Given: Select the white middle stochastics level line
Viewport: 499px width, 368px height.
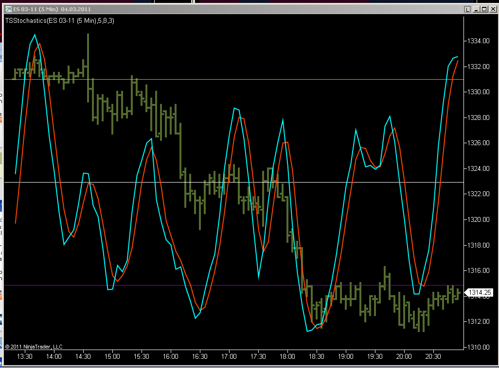Looking at the screenshot, I should click(234, 183).
